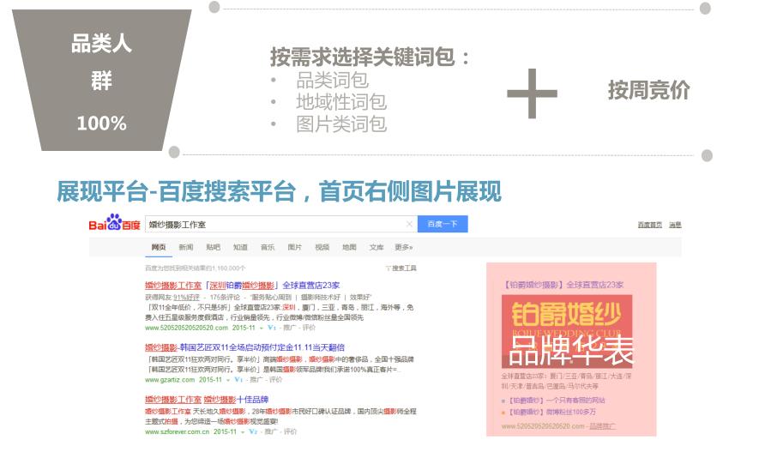Click 91%好评 rating link
This screenshot has width=759, height=458.
pyautogui.click(x=186, y=298)
